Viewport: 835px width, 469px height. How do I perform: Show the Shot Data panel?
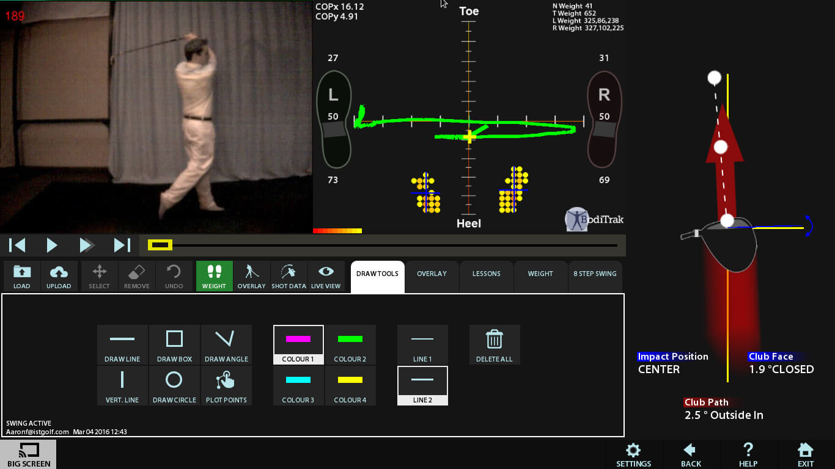[289, 277]
